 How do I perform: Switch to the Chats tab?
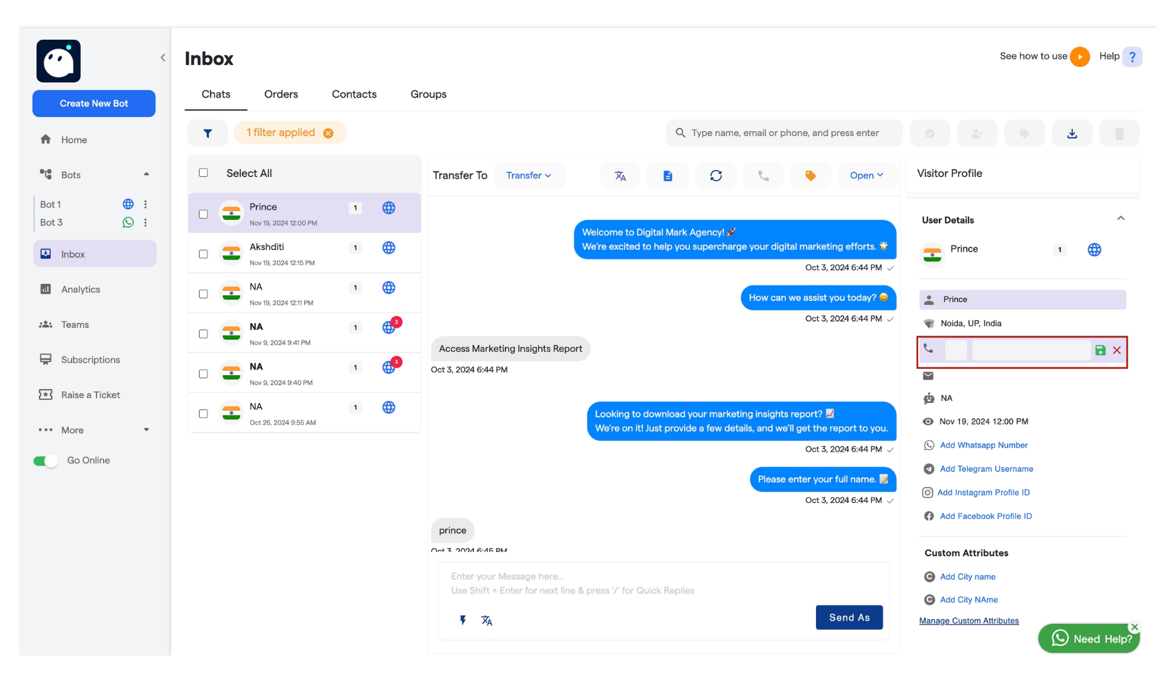[216, 94]
